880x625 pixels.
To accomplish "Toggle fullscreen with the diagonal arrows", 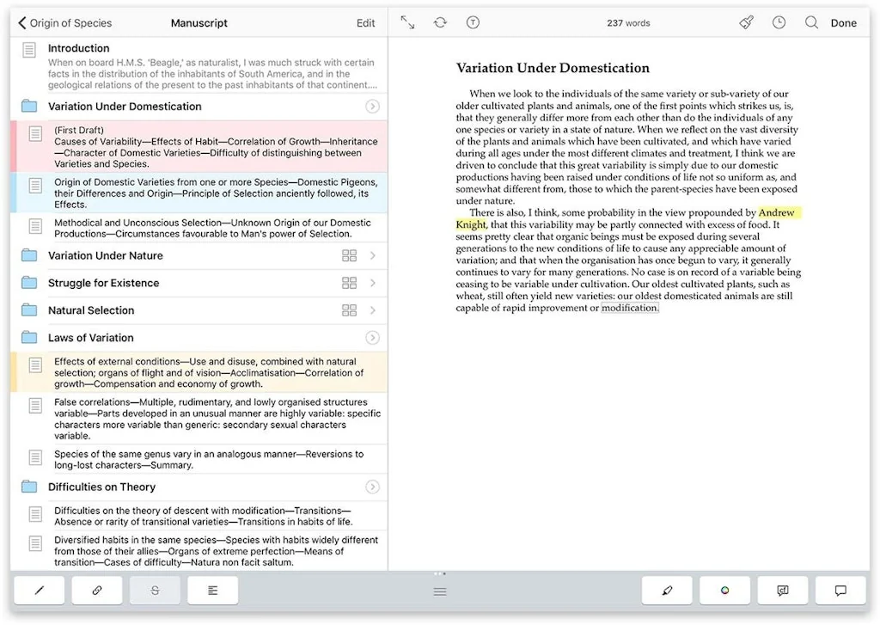I will point(406,22).
